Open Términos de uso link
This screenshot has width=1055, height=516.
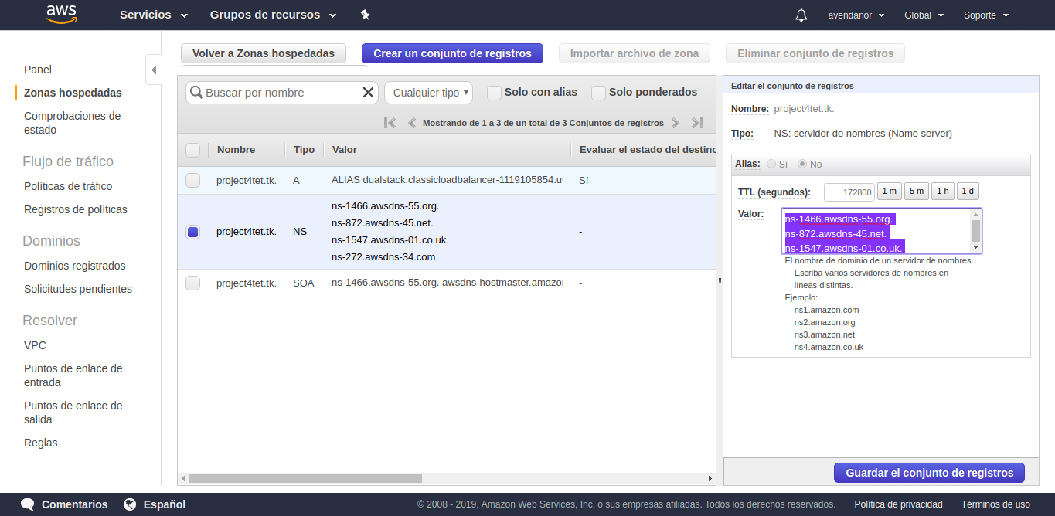click(995, 504)
